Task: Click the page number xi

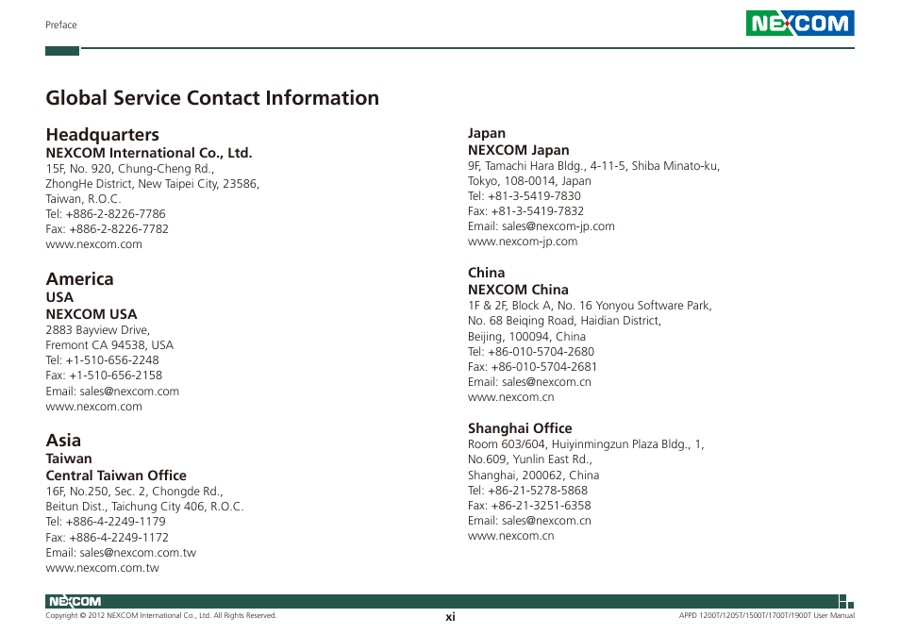Action: 450,617
